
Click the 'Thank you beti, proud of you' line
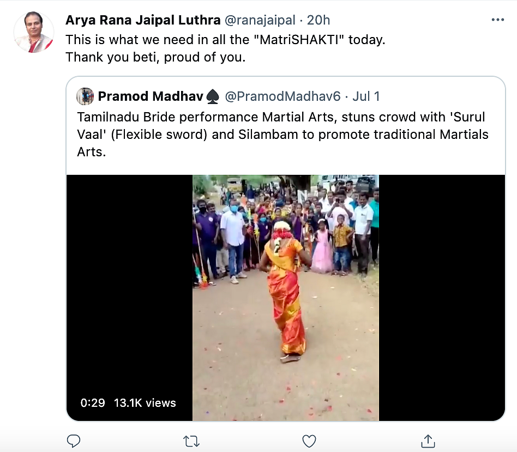155,57
